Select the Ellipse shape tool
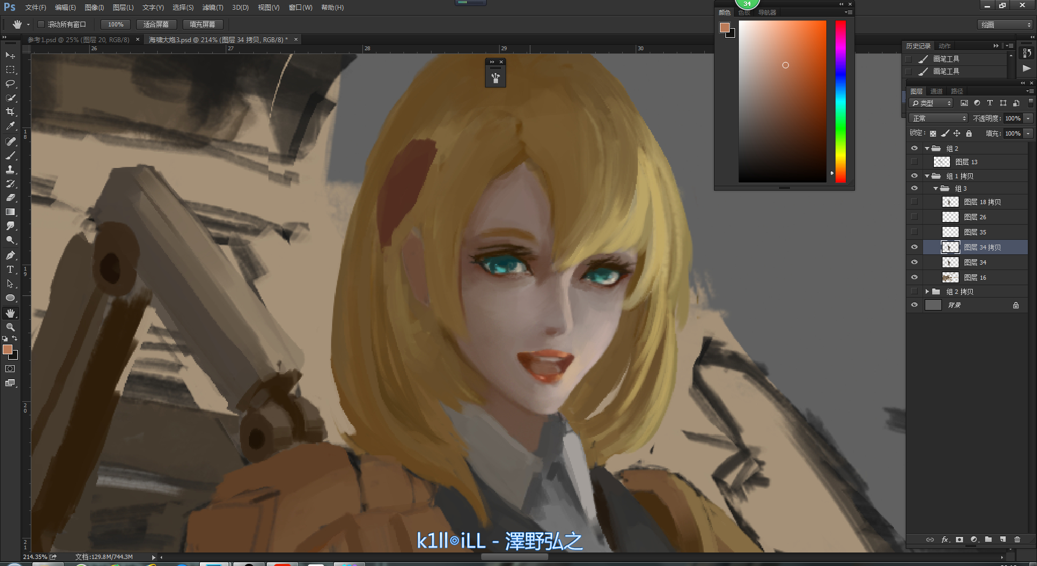The image size is (1037, 566). pyautogui.click(x=10, y=298)
